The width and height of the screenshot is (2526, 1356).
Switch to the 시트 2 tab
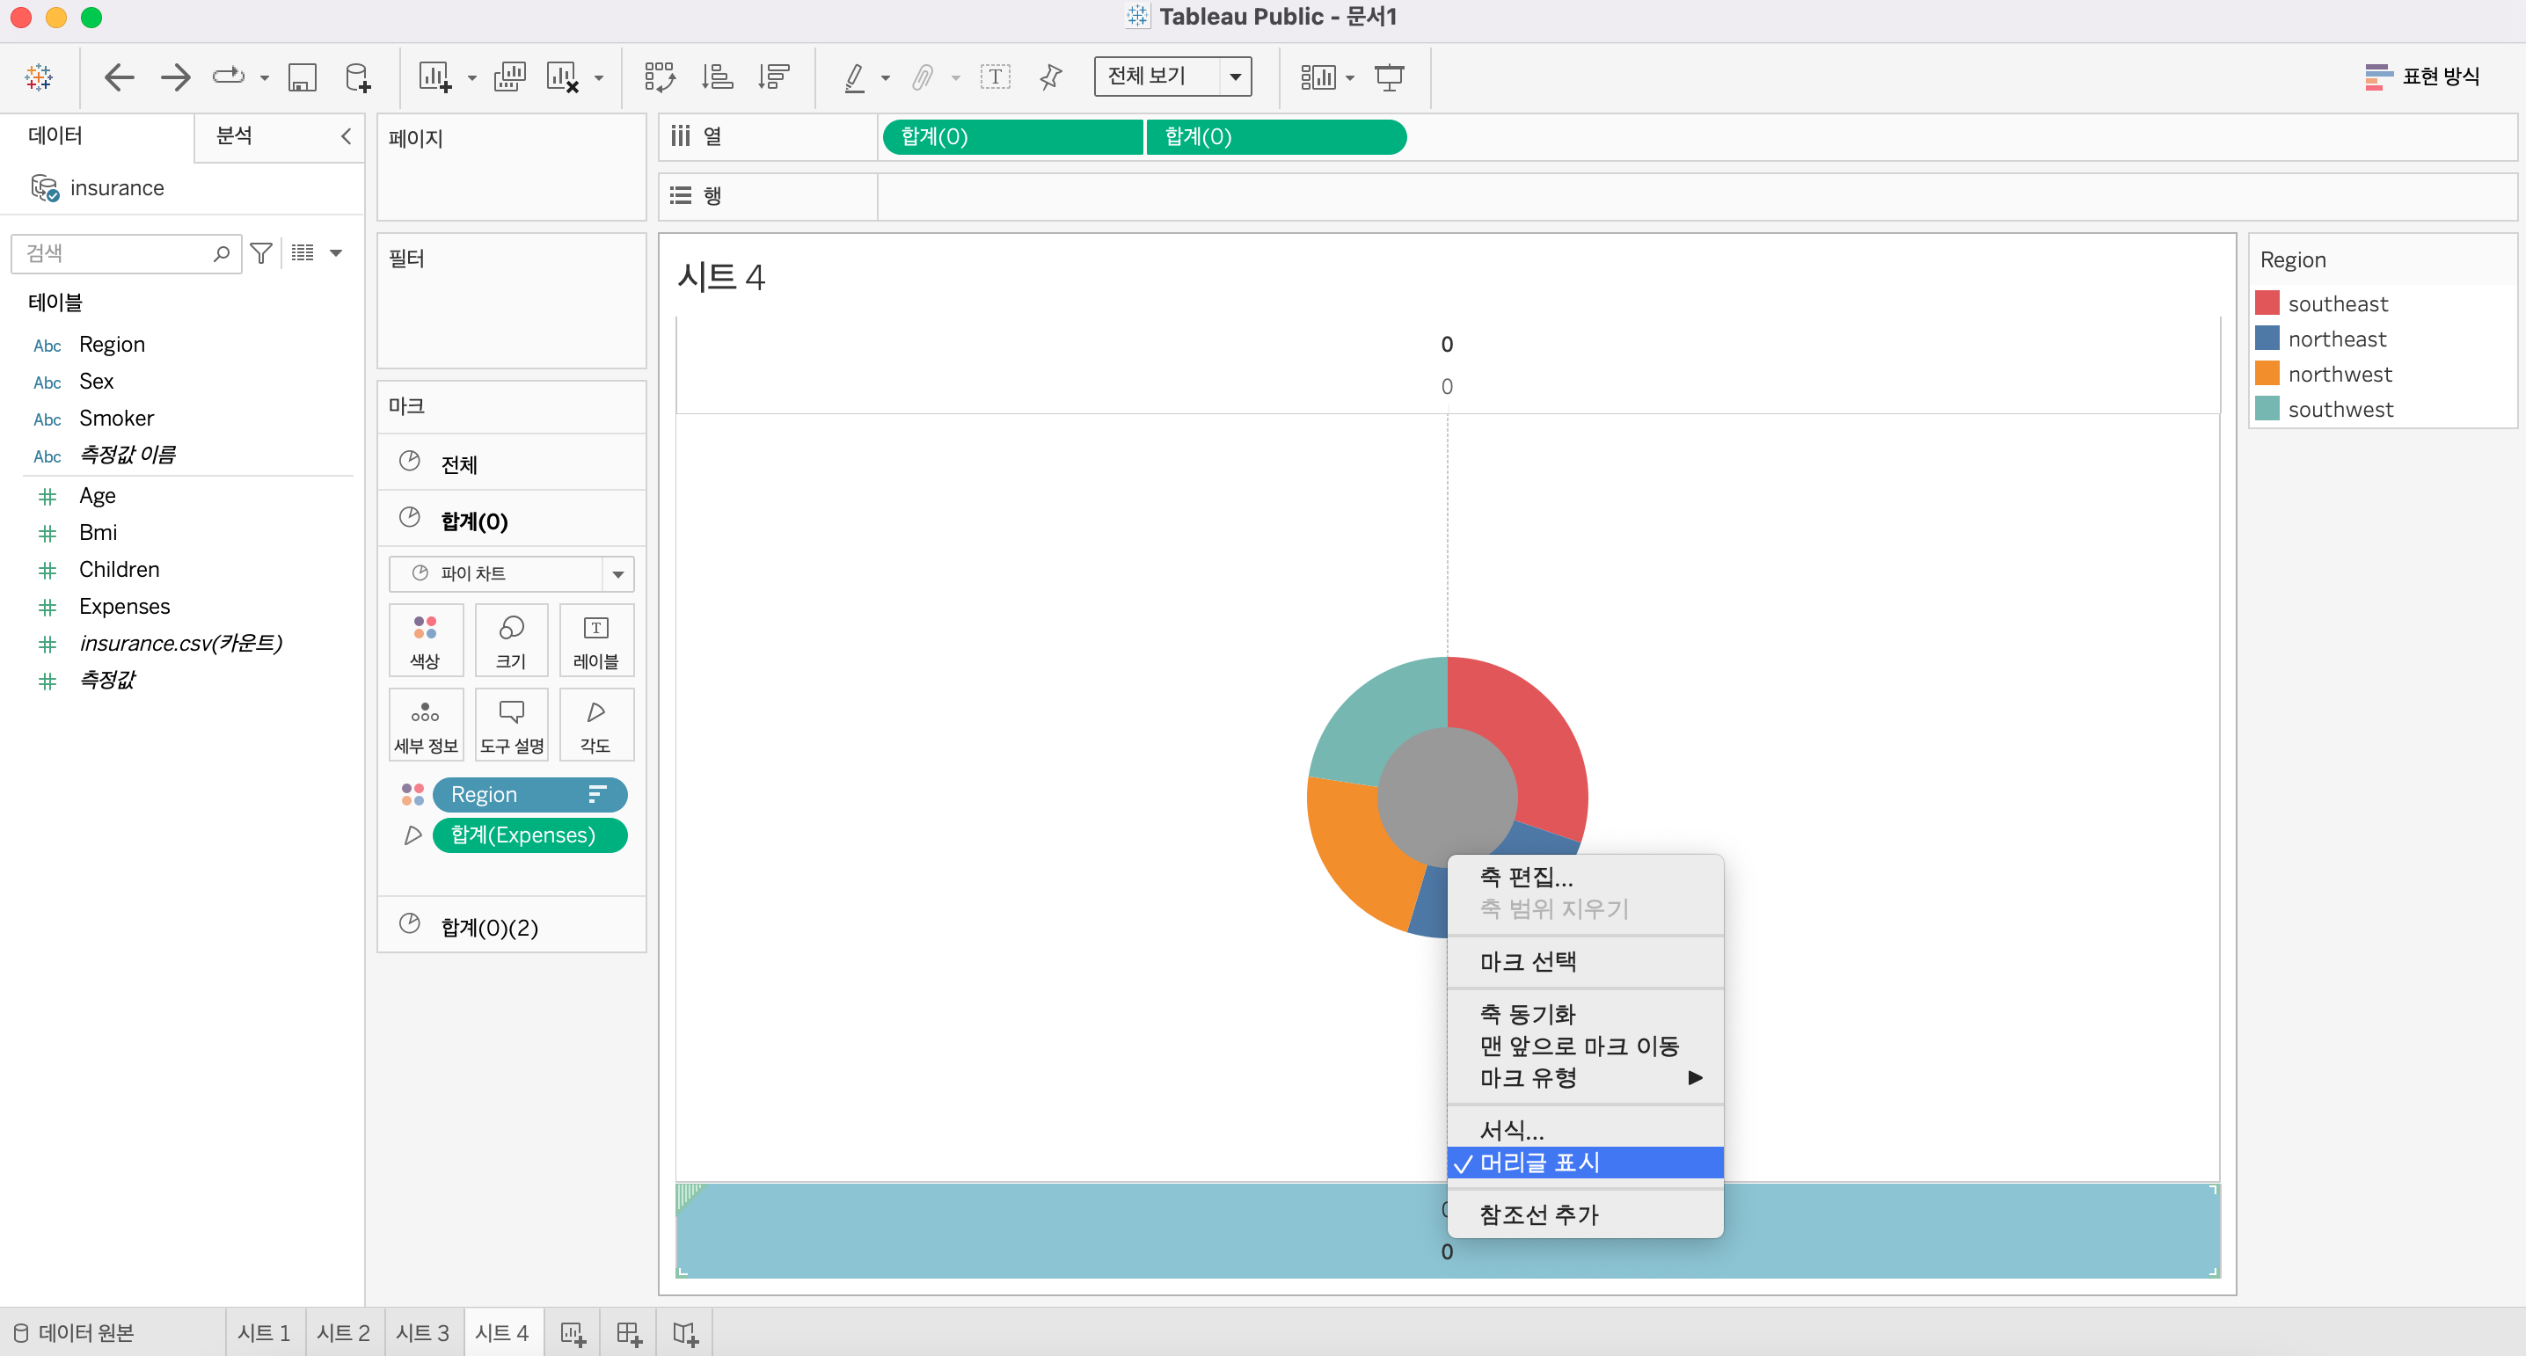pyautogui.click(x=342, y=1332)
